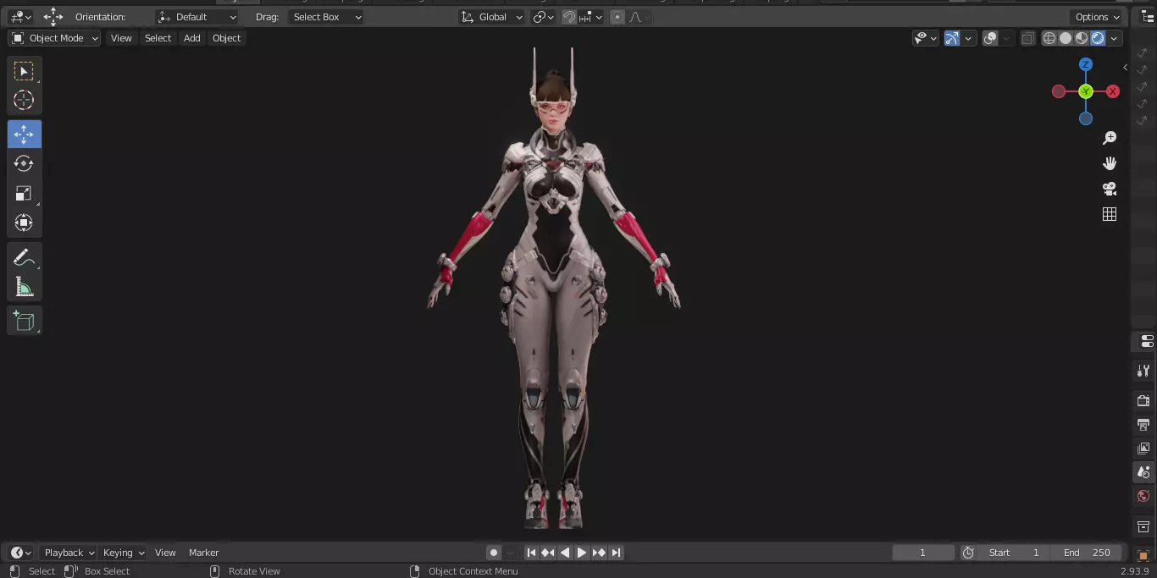The image size is (1157, 578).
Task: Select the Select Box tool
Action: 24,71
